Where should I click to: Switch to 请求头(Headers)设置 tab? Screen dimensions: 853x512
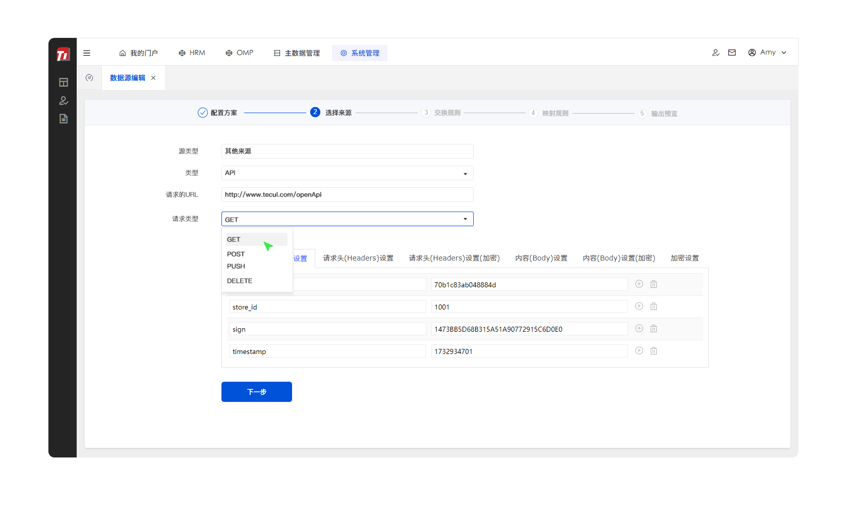click(x=358, y=258)
